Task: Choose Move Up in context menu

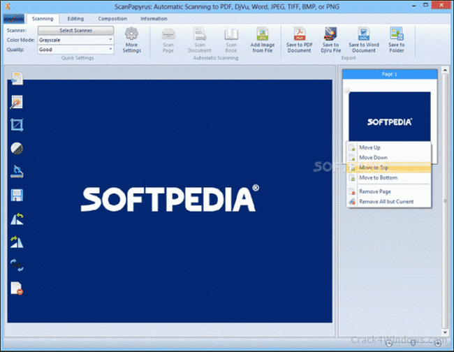Action: pos(389,147)
